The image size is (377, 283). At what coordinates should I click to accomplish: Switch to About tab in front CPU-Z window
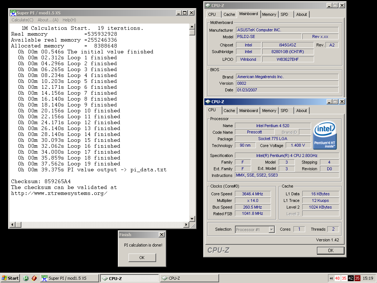(x=302, y=111)
